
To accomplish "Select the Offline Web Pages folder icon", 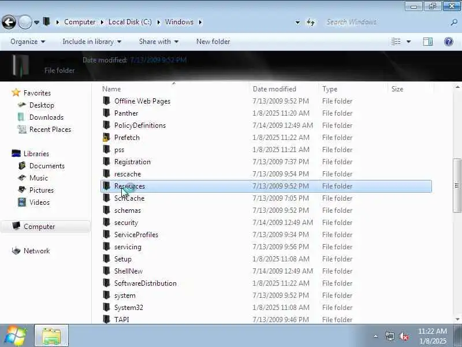I will click(106, 101).
